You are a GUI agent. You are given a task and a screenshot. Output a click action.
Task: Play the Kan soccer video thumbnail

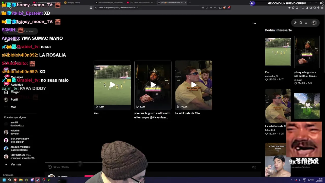(112, 85)
